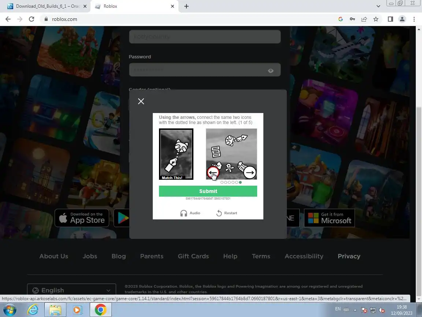Switch to the Roblox browser tab
Screen dimensions: 422x317
[134, 6]
